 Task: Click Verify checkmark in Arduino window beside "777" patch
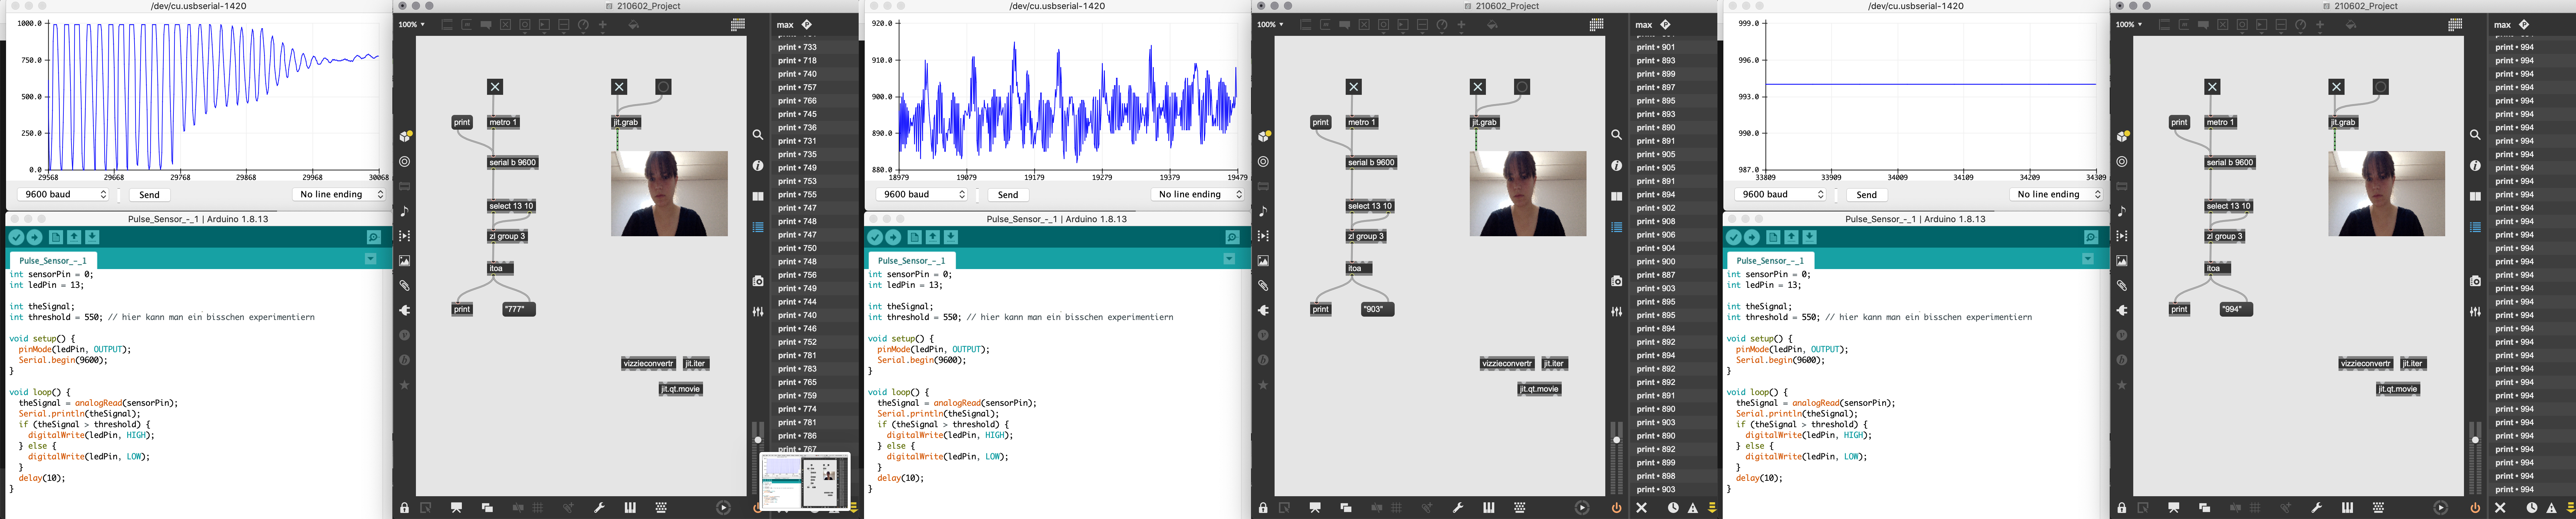[16, 238]
